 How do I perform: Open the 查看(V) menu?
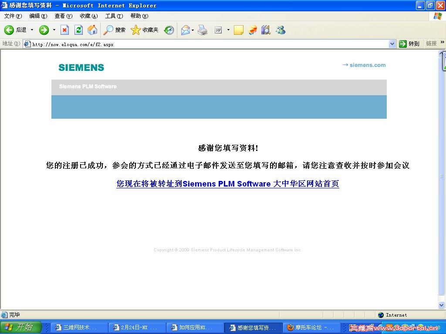pos(64,16)
